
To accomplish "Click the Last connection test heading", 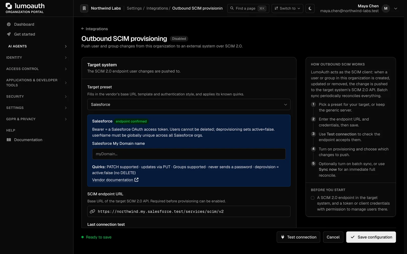I will coord(106,225).
